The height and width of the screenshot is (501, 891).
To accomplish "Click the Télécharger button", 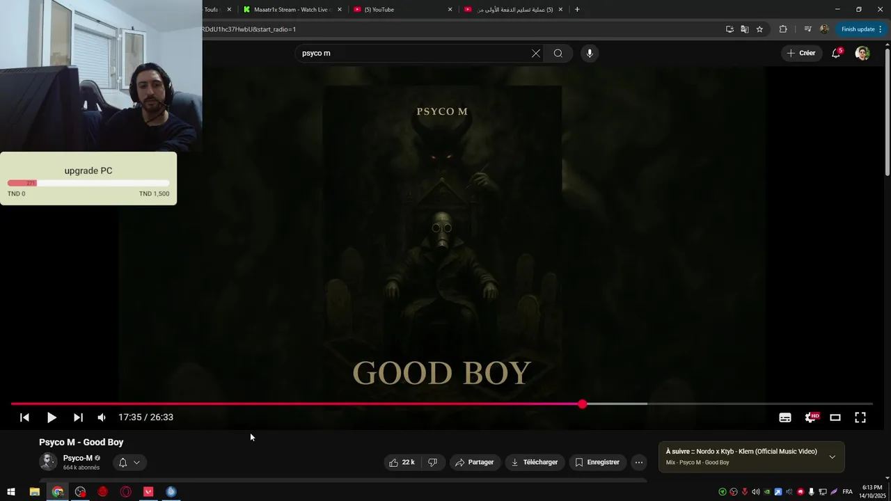I will 535,462.
